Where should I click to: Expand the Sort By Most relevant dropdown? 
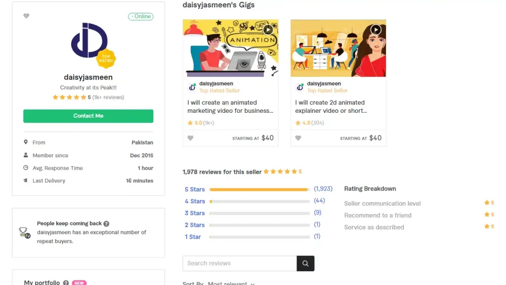point(231,283)
